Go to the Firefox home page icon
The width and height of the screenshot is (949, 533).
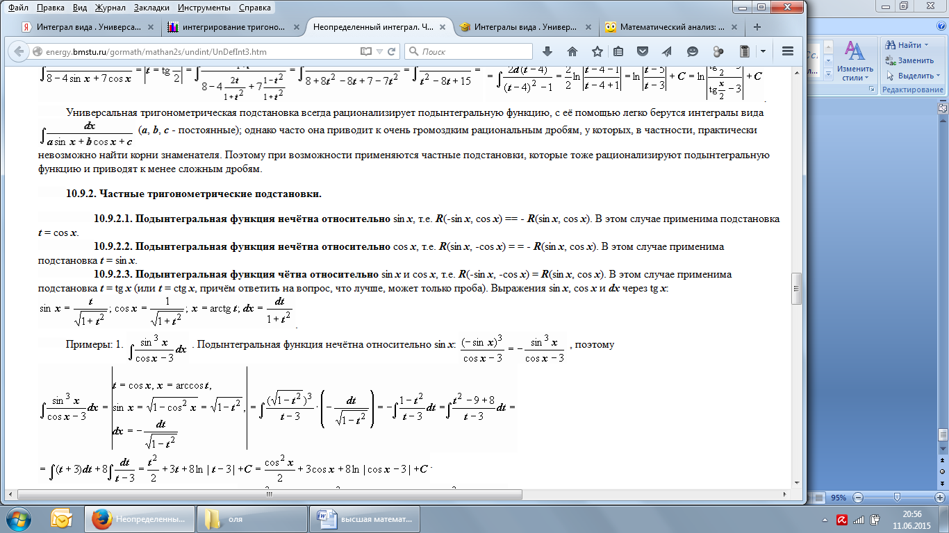572,51
